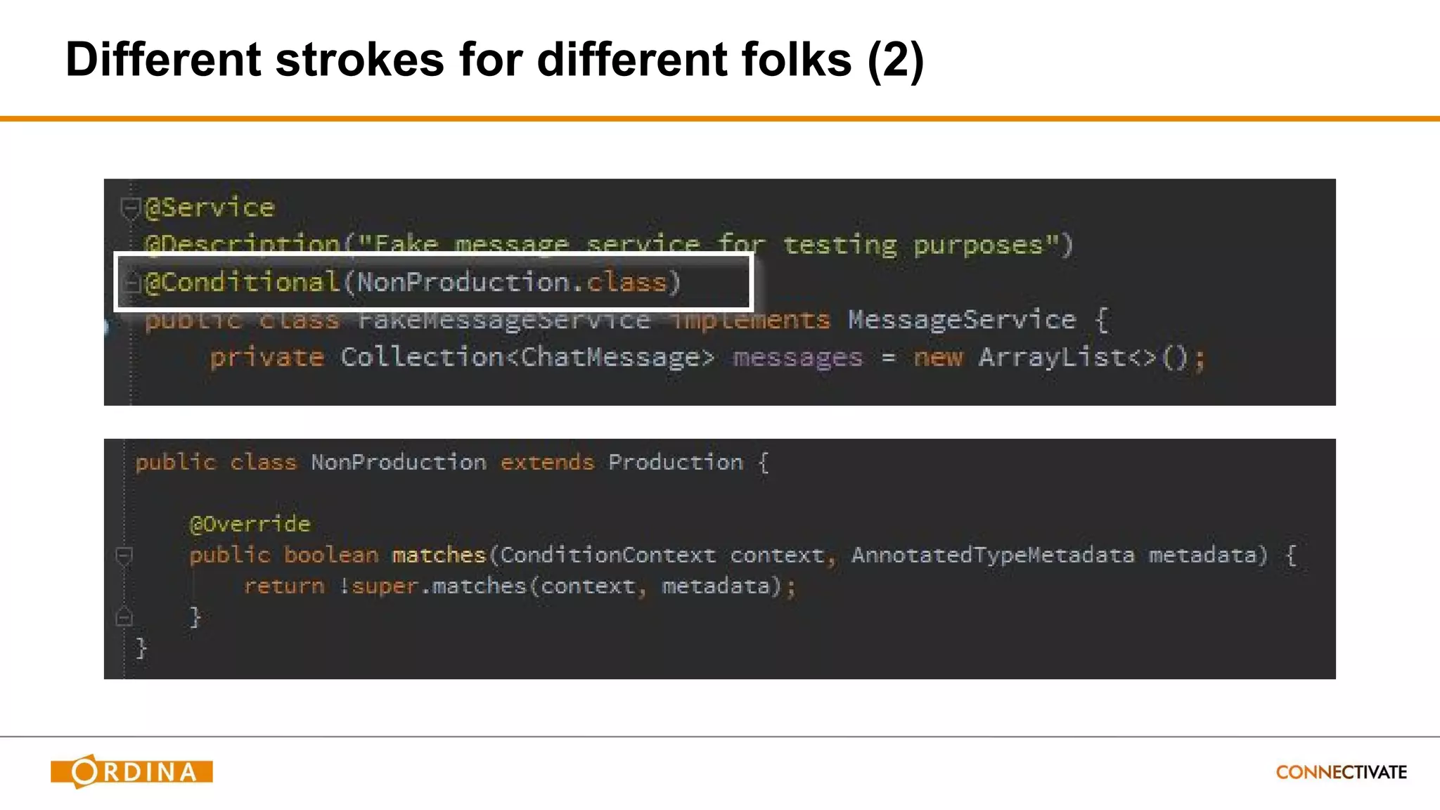
Task: Click the @Service annotation
Action: (x=210, y=207)
